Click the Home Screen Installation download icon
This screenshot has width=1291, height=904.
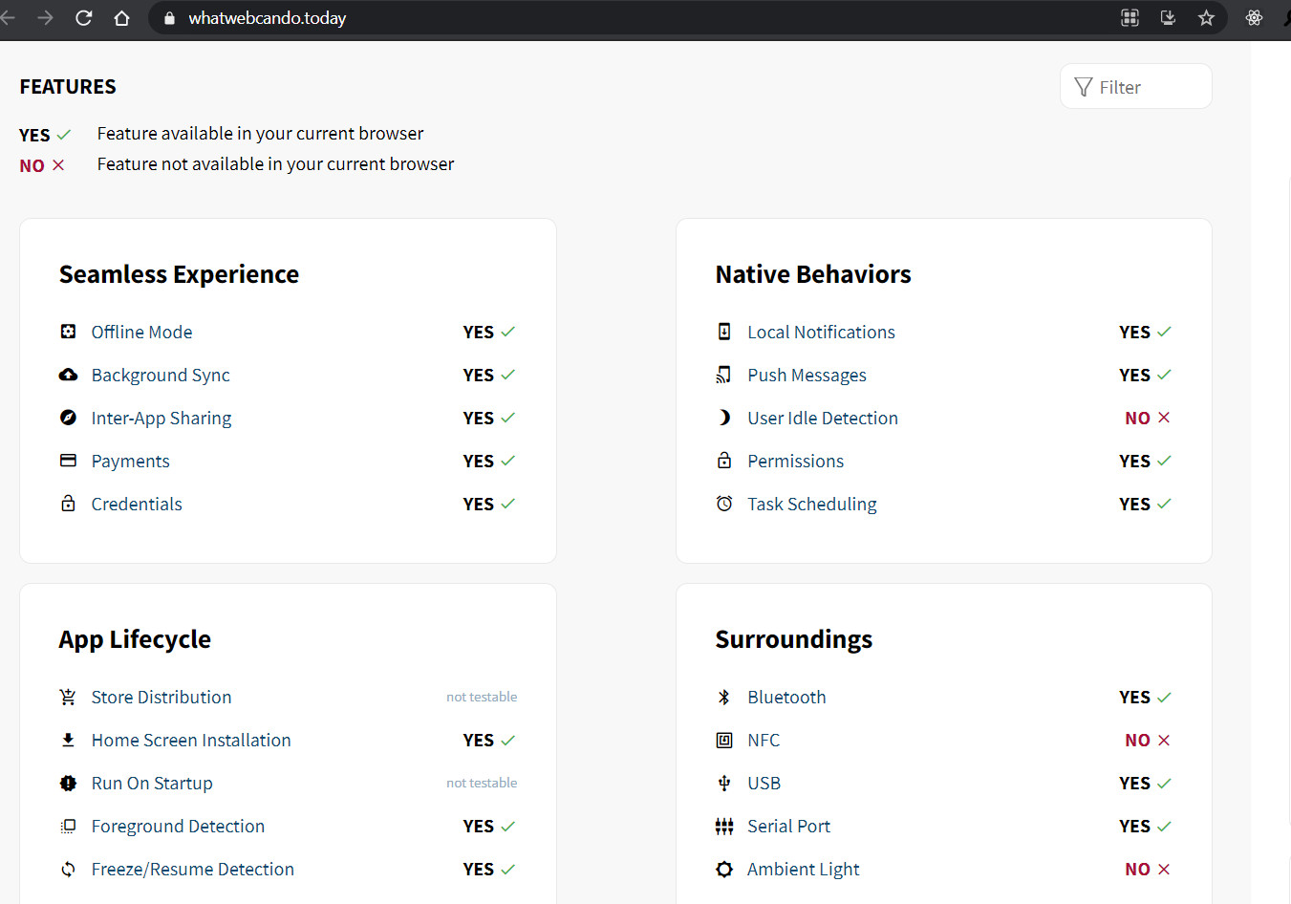68,741
